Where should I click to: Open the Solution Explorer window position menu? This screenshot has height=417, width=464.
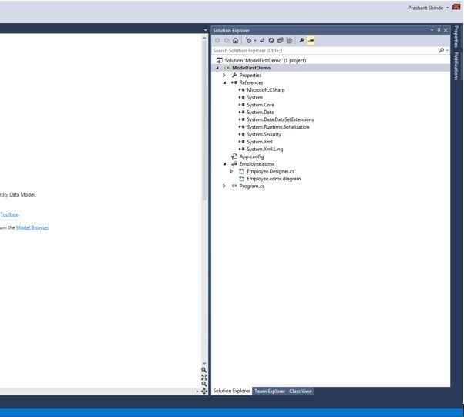point(432,30)
